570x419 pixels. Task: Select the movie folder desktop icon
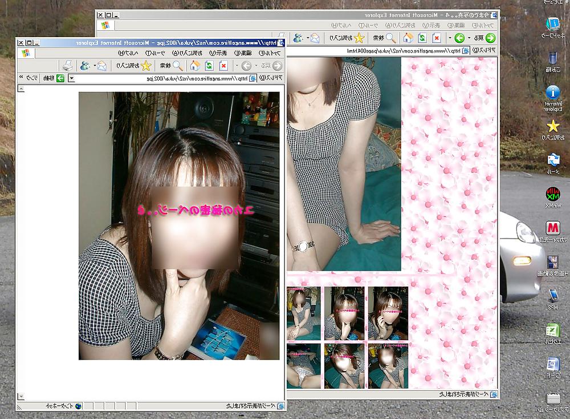553,266
